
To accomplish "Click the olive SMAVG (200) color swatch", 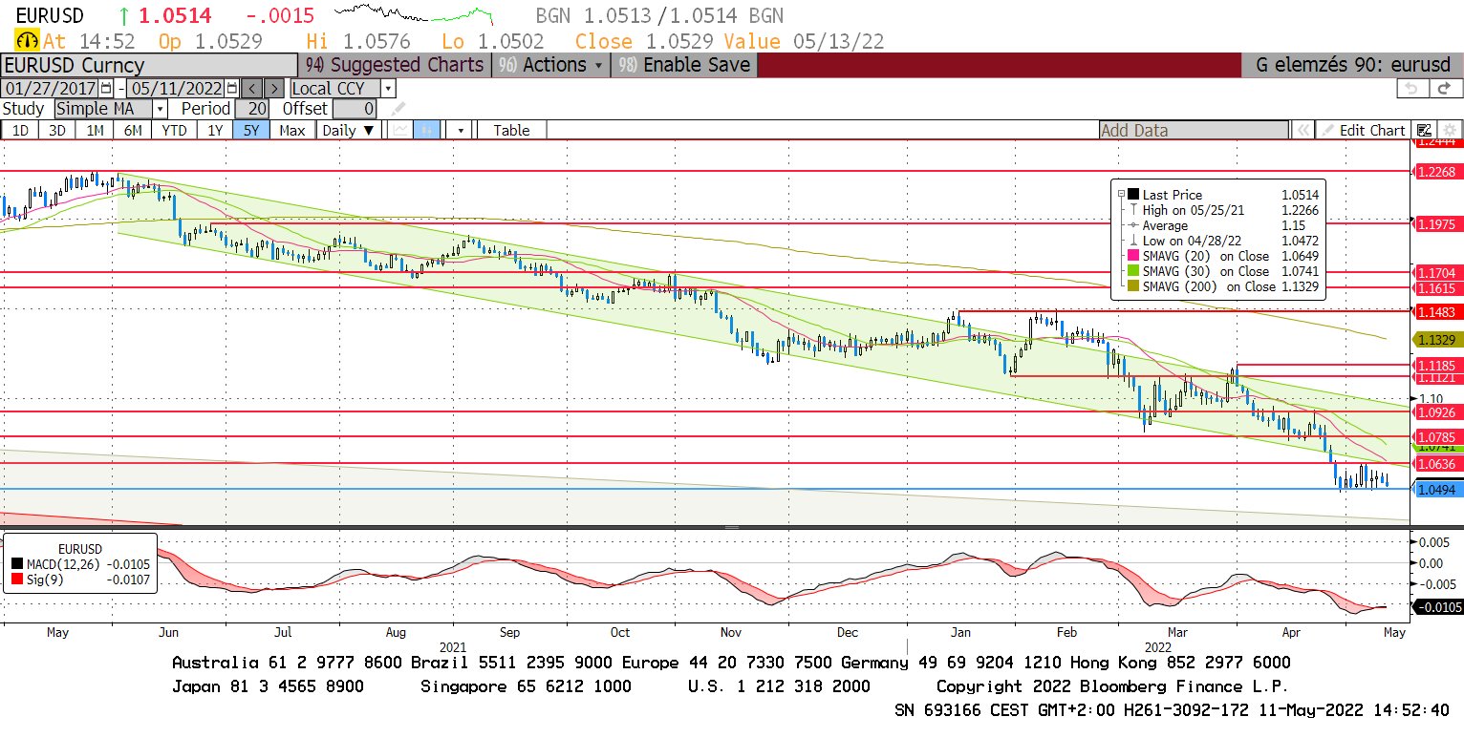I will point(1134,286).
